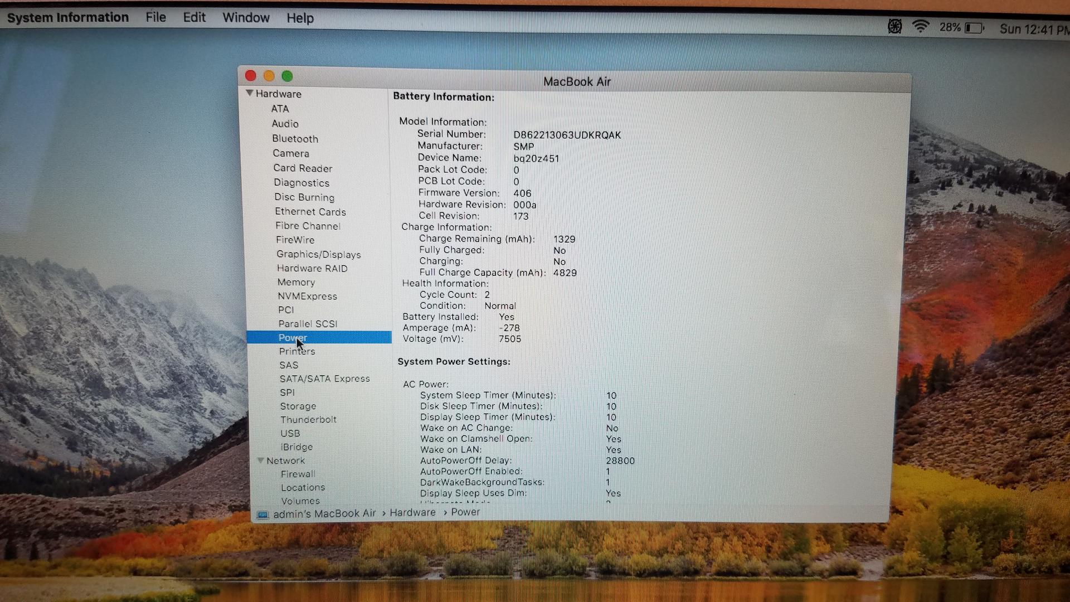Select Locations under Network
Image resolution: width=1070 pixels, height=602 pixels.
pyautogui.click(x=303, y=487)
